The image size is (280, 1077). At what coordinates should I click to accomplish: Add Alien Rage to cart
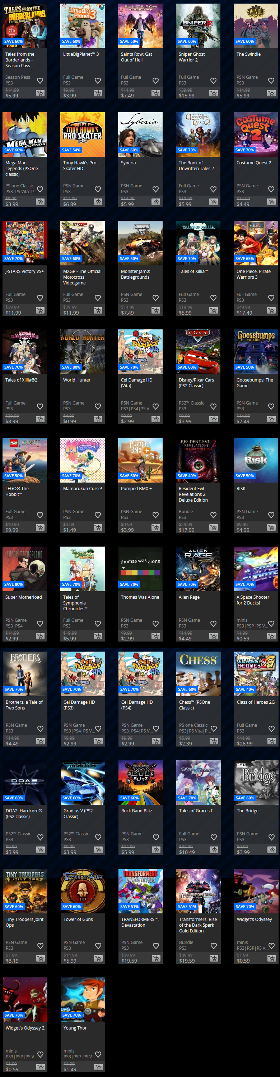tap(214, 636)
